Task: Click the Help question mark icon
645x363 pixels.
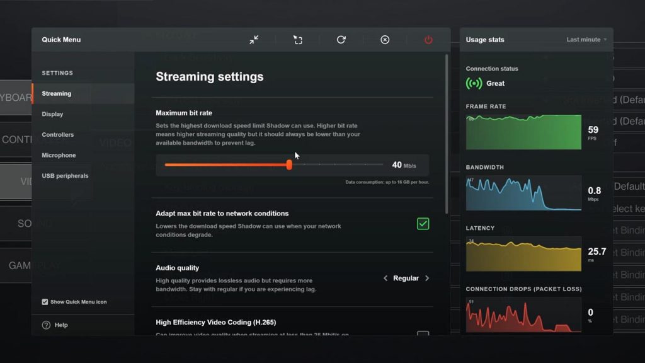Action: click(x=46, y=325)
